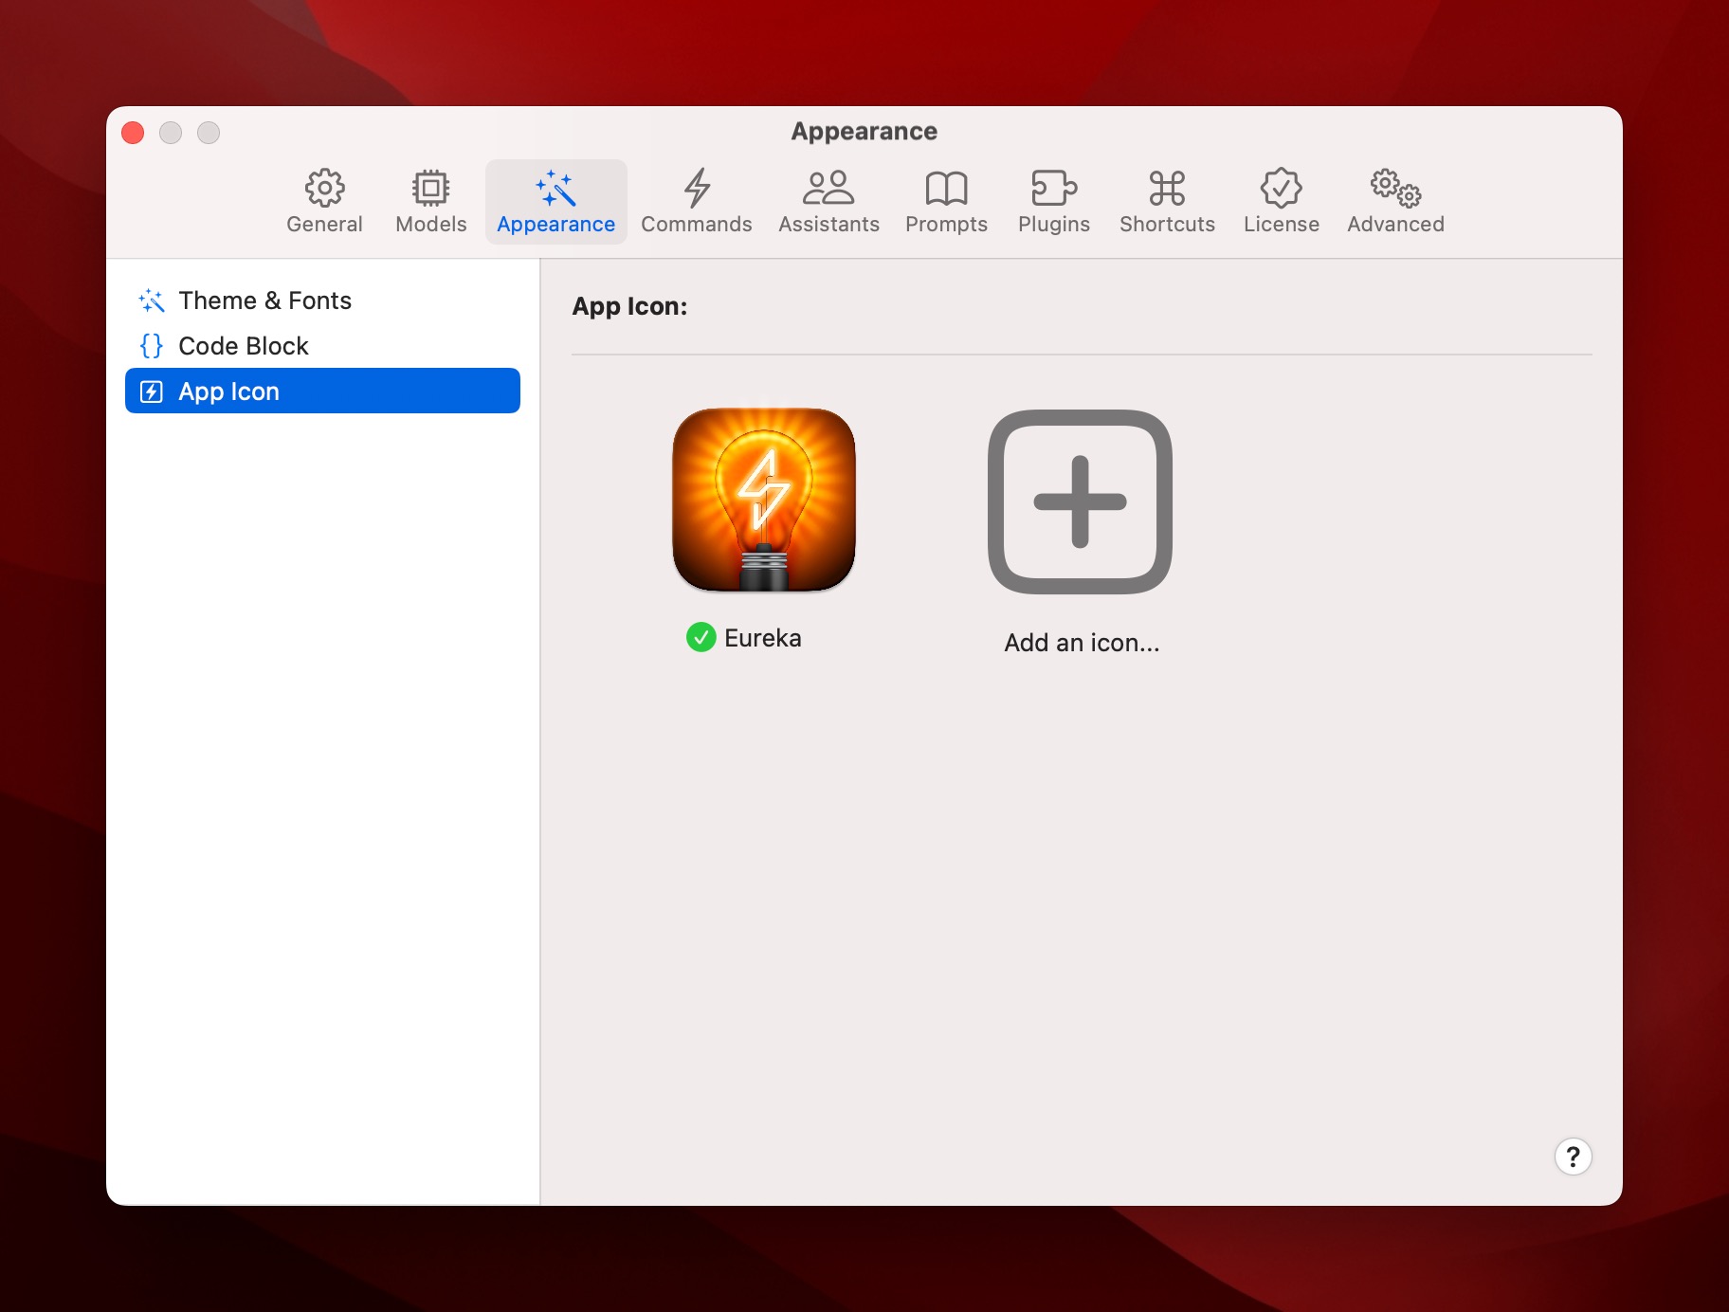The image size is (1729, 1312).
Task: Click the green checkmark beside Eureka
Action: pos(701,638)
